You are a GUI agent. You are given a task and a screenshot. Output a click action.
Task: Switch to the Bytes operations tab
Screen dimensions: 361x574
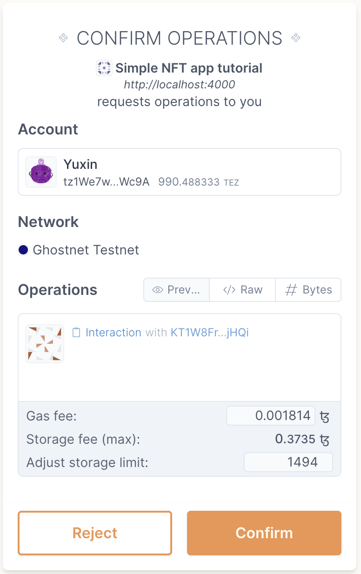click(308, 290)
